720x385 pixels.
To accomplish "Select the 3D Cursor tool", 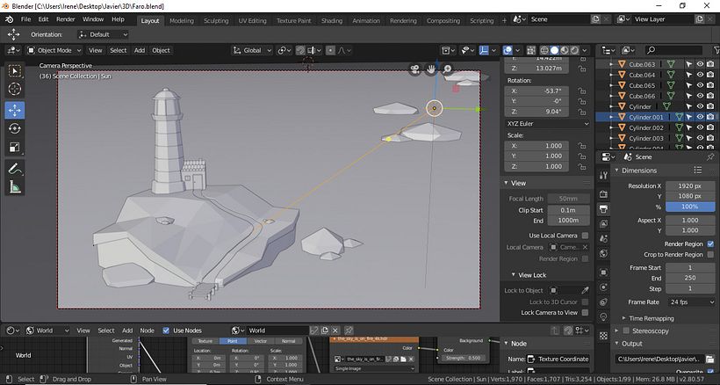I will (14, 89).
